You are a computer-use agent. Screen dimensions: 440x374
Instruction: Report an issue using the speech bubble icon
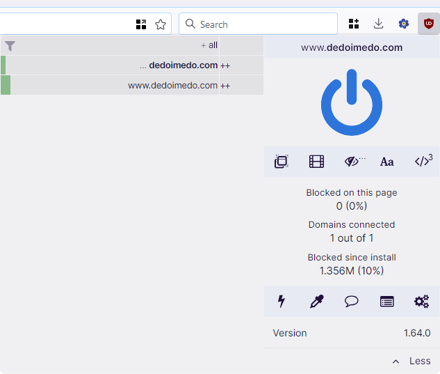click(351, 302)
